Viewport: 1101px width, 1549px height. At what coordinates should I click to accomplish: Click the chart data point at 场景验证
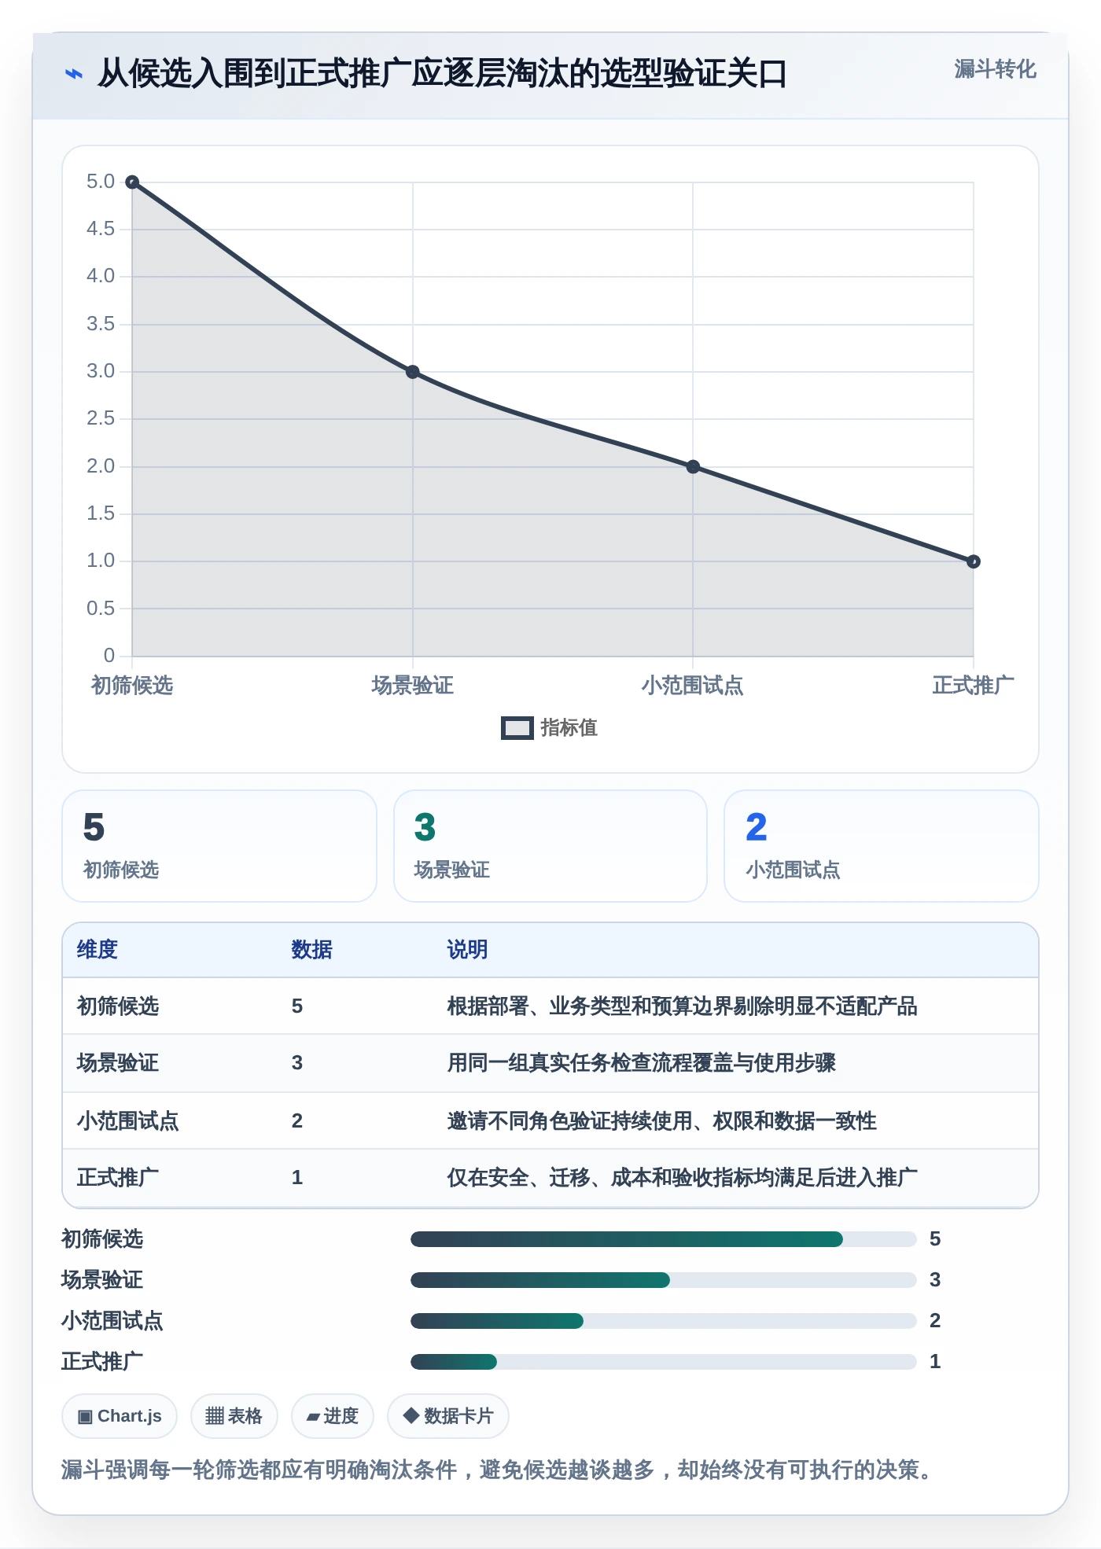coord(413,372)
